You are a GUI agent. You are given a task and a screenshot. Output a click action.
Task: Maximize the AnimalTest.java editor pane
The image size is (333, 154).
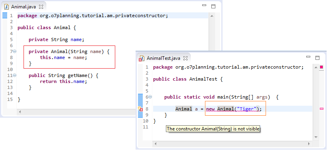coord(317,58)
